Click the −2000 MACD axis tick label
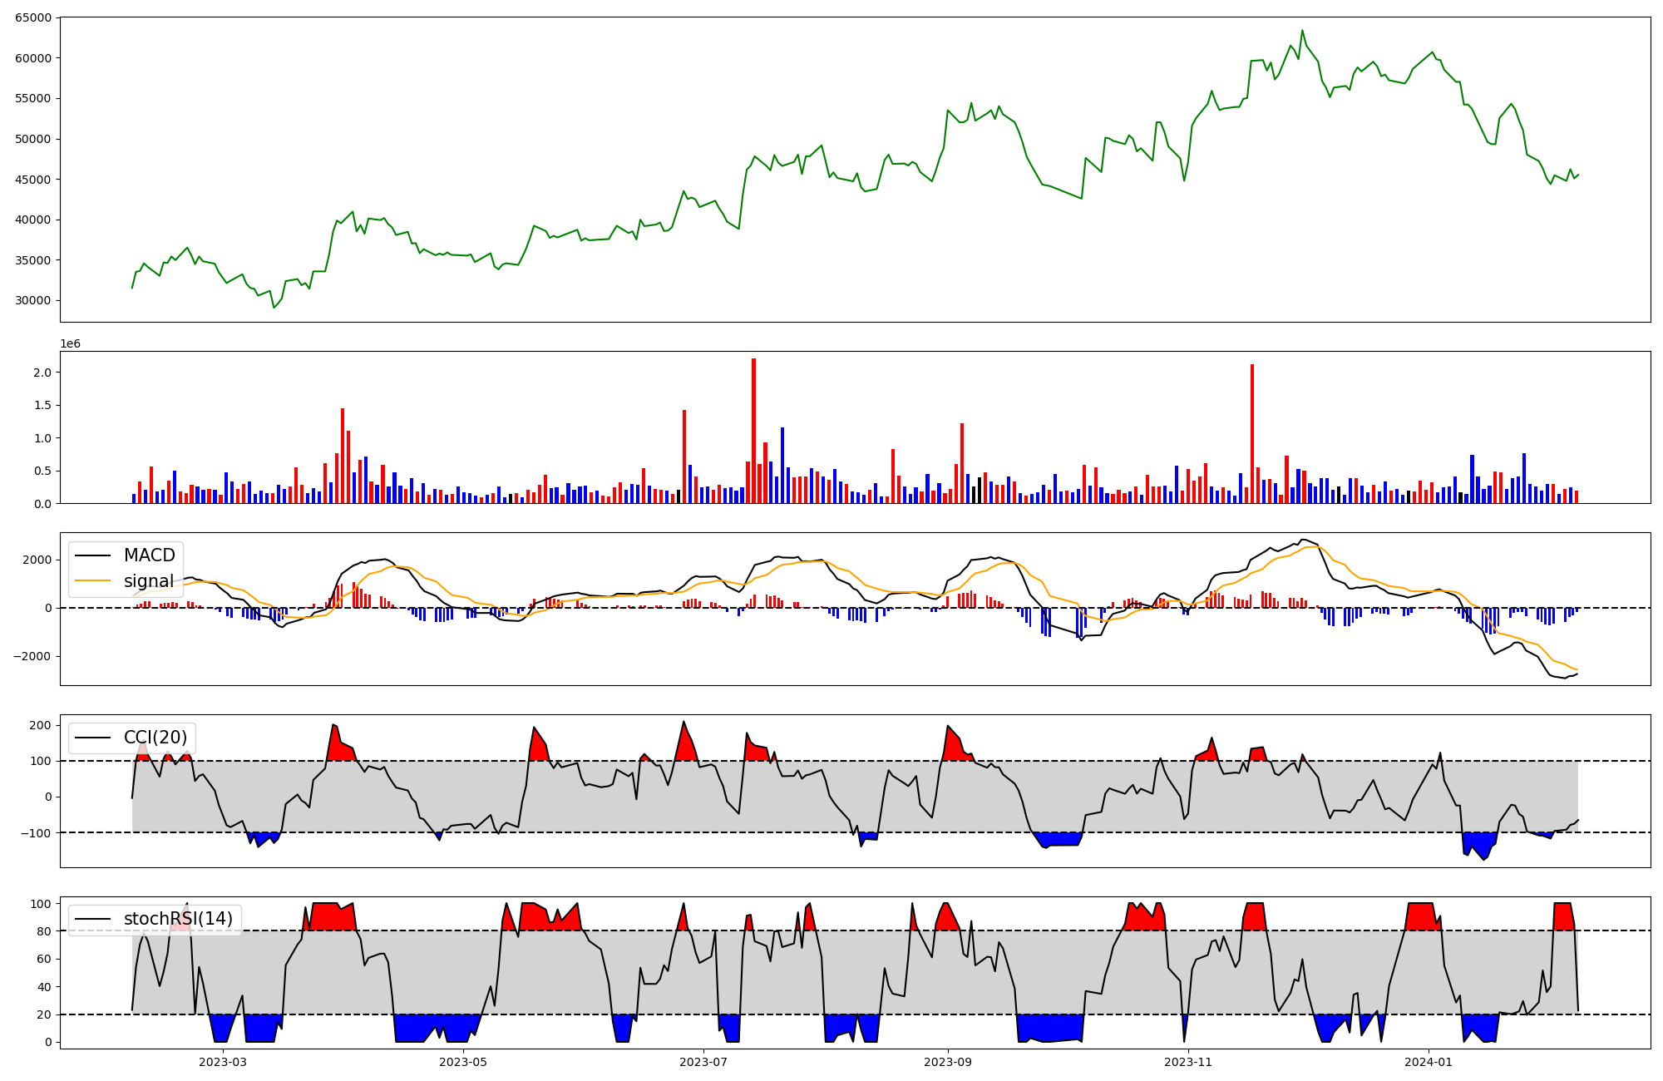The height and width of the screenshot is (1081, 1663). coord(32,656)
